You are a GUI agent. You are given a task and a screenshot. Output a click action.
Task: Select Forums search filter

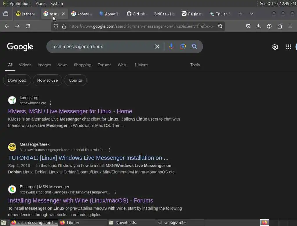pyautogui.click(x=104, y=65)
